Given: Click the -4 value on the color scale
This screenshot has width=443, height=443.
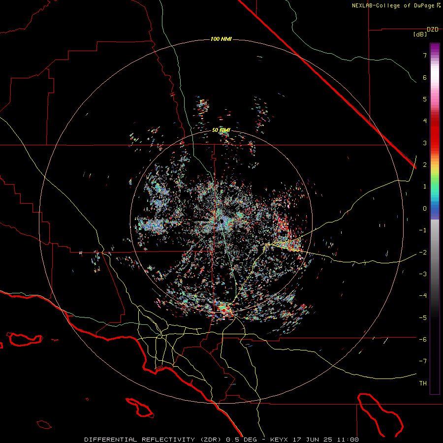Looking at the screenshot, I should [x=423, y=296].
